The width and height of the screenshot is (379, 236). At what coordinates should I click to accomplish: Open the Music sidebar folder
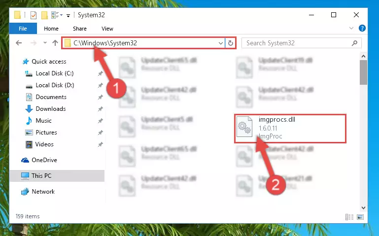point(43,121)
